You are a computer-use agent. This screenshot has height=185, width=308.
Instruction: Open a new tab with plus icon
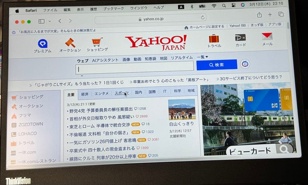pos(270,15)
